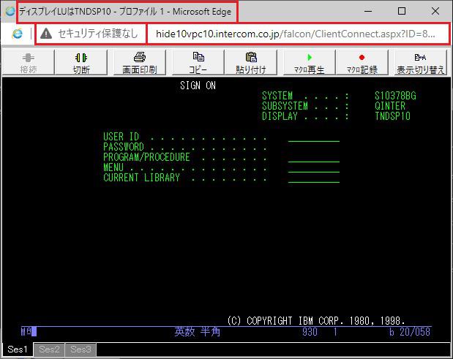Focus the USER ID input field
This screenshot has height=359, width=453.
[314, 137]
